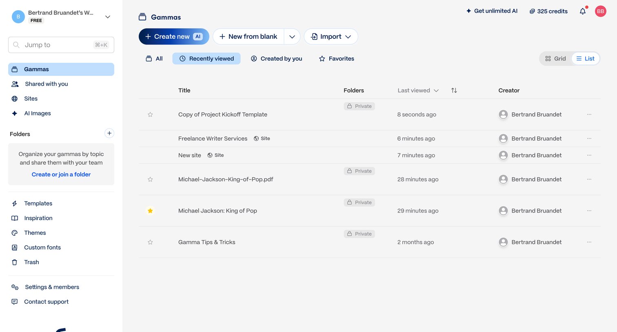The image size is (617, 332).
Task: Click Bertrand Bruandet avatar in Gamma Tips & Tricks row
Action: (504, 242)
